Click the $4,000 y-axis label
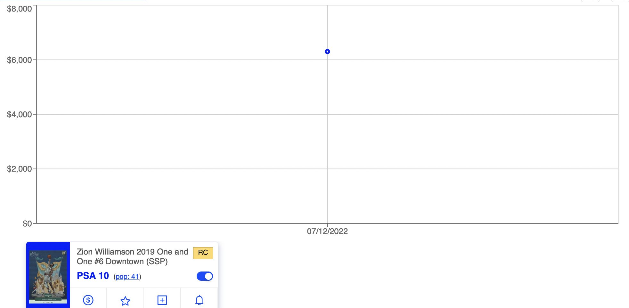 19,114
